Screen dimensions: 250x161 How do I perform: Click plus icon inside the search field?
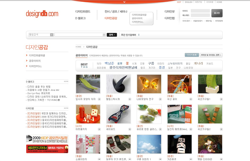pos(104,35)
